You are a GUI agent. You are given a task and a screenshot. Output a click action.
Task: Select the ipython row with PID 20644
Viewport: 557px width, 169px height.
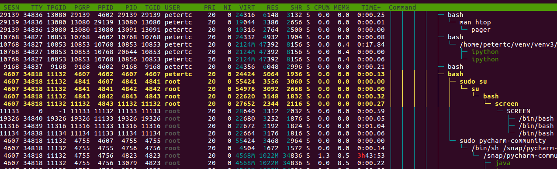pos(278,52)
